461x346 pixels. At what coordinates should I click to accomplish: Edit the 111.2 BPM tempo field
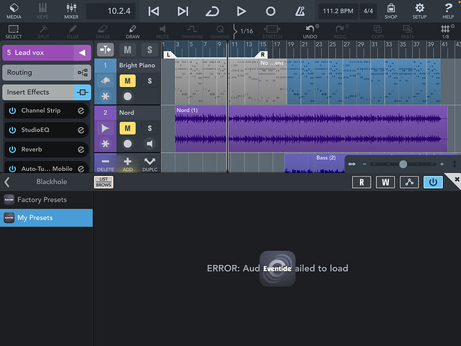[338, 11]
